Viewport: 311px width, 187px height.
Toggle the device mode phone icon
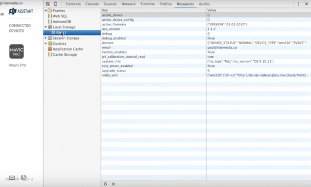[x=56, y=4]
